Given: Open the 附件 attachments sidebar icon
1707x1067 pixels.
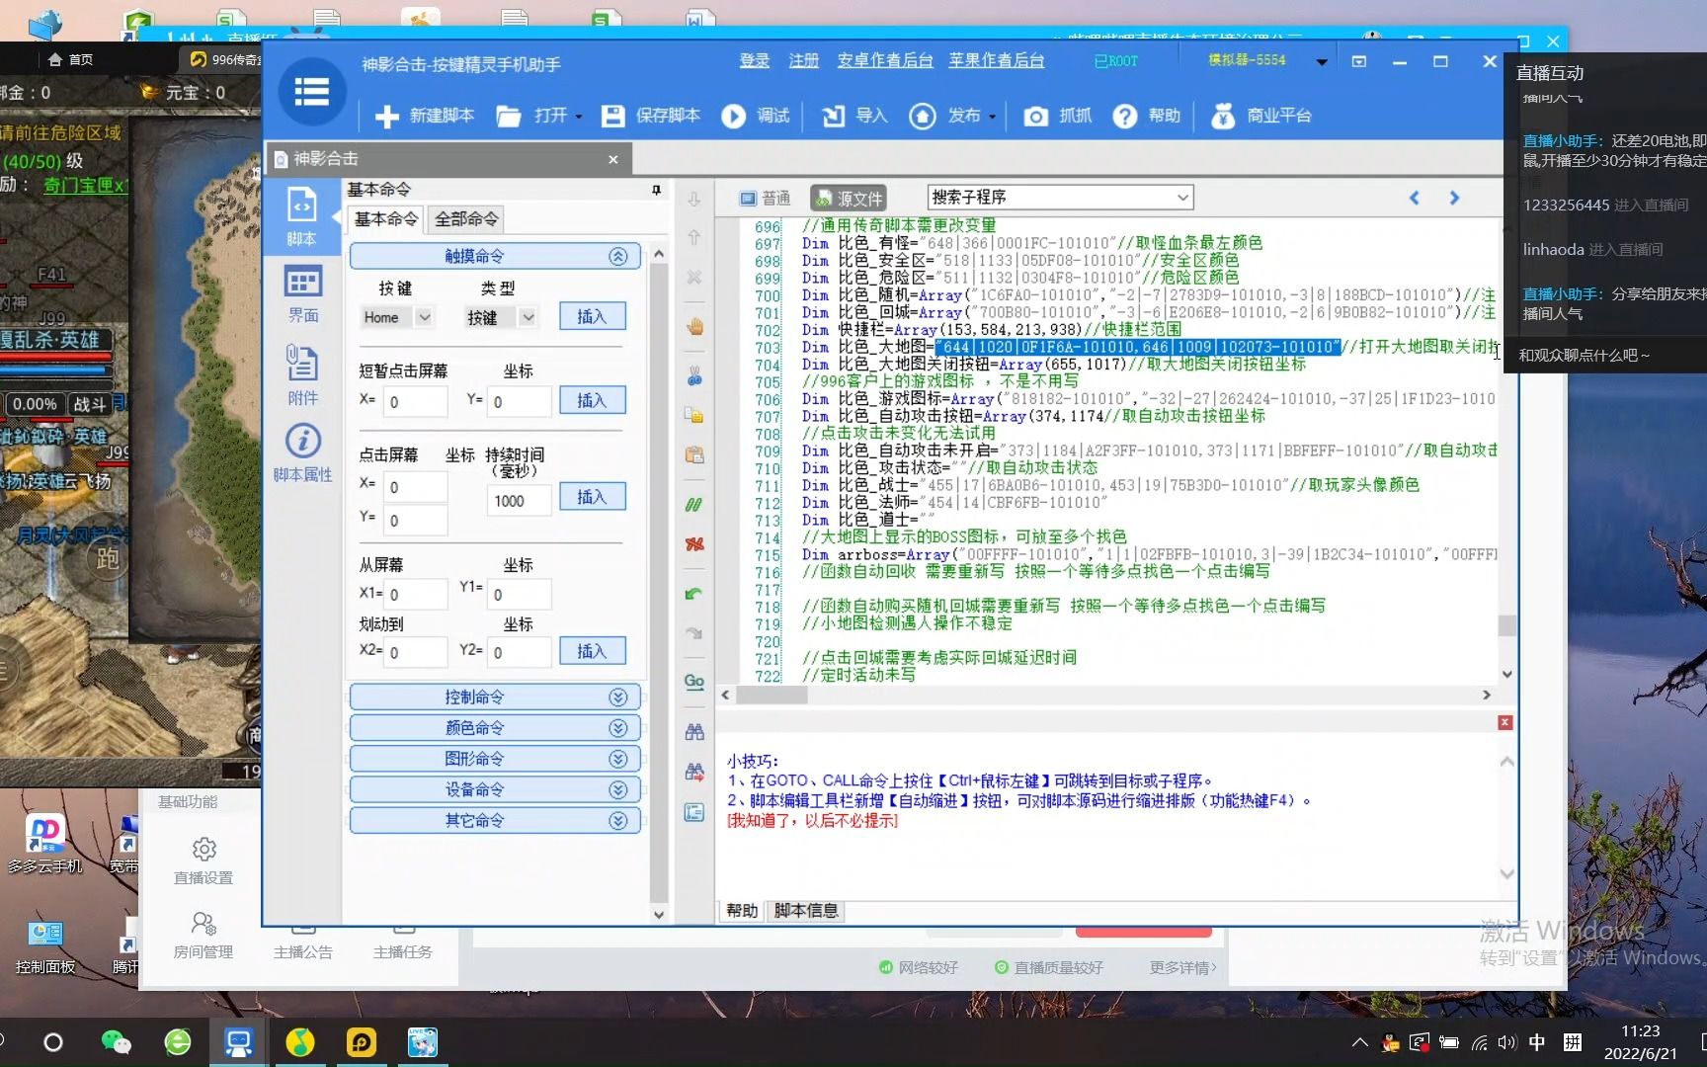Looking at the screenshot, I should 302,374.
